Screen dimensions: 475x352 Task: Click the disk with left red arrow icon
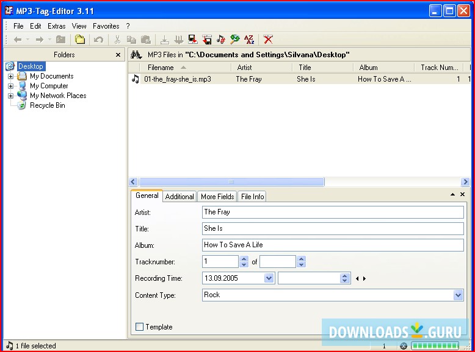[207, 40]
